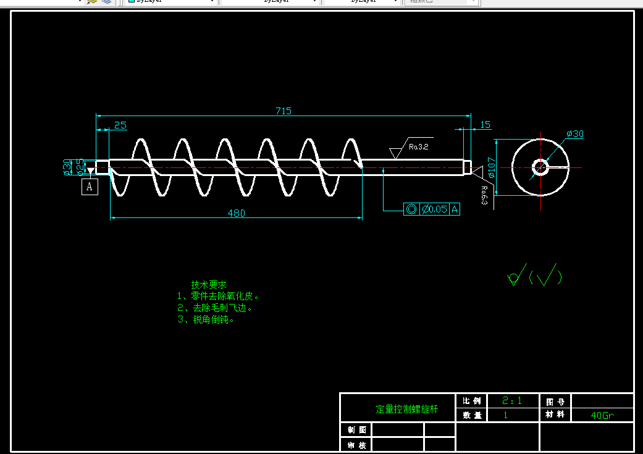This screenshot has height=454, width=643.
Task: Select the 15 dimension text
Action: [x=485, y=125]
